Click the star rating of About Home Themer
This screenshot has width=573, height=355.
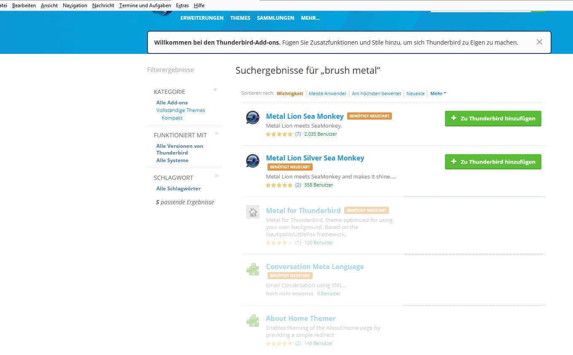tap(279, 344)
